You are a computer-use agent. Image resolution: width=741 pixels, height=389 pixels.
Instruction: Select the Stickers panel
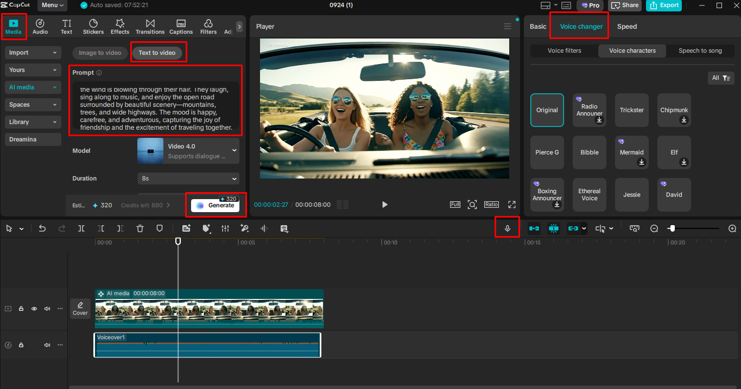tap(93, 25)
